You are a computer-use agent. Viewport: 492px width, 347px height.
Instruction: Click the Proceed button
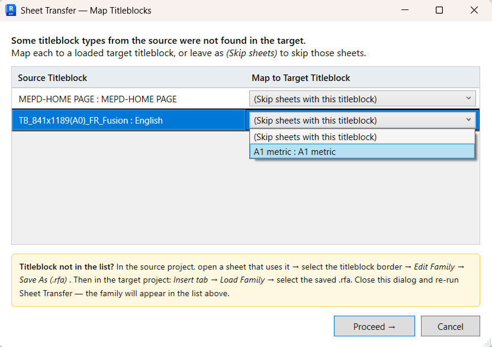(x=374, y=326)
